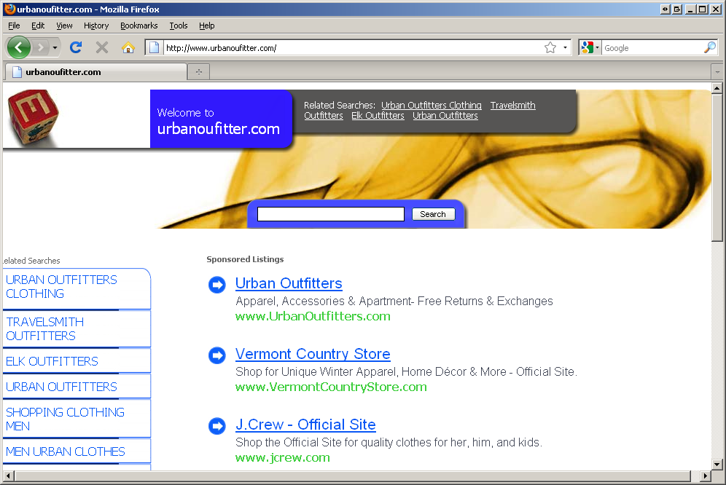Click the www.jcrew.com green URL

[282, 458]
